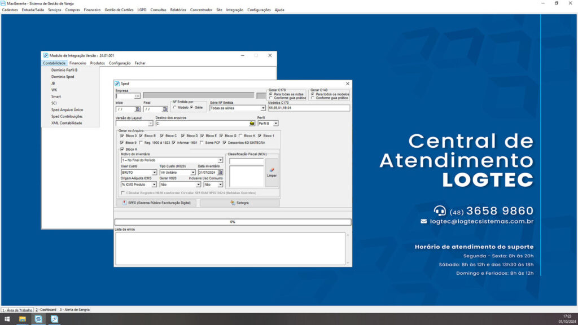Click the SPED (Sistema Público Escrituração Digital) button
Viewport: 578px width, 325px height.
click(157, 203)
